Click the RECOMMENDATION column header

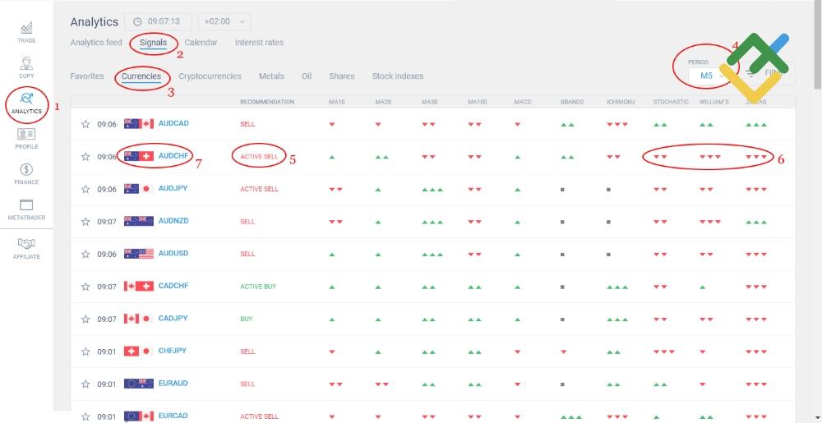click(x=267, y=102)
